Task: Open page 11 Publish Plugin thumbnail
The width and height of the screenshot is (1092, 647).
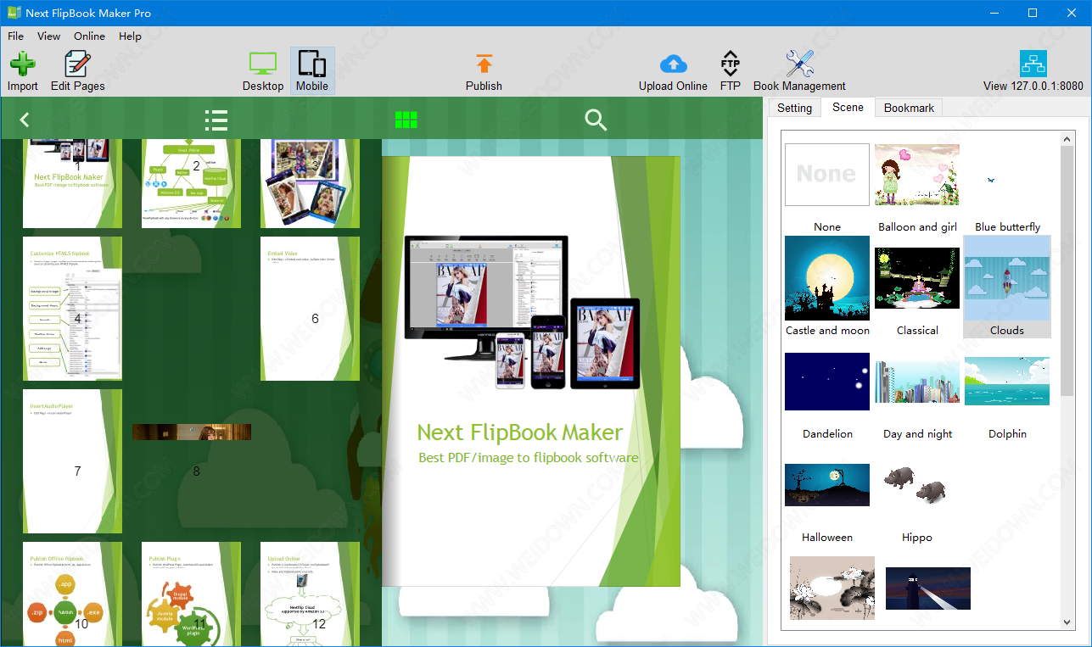Action: (x=191, y=594)
